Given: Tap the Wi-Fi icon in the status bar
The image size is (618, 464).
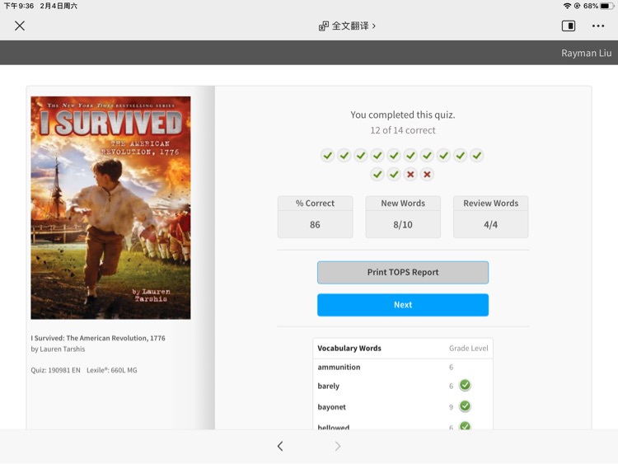Looking at the screenshot, I should click(x=567, y=6).
